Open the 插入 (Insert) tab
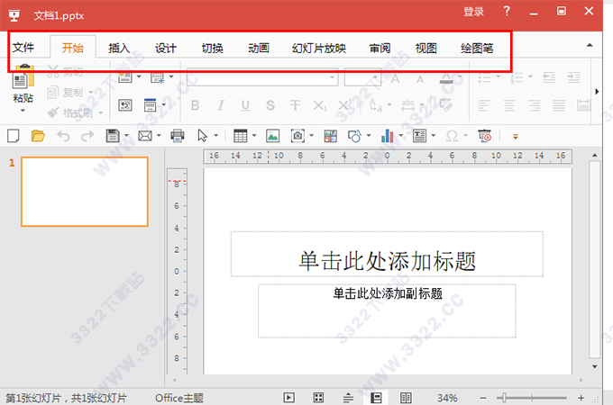This screenshot has width=613, height=405. tap(119, 48)
